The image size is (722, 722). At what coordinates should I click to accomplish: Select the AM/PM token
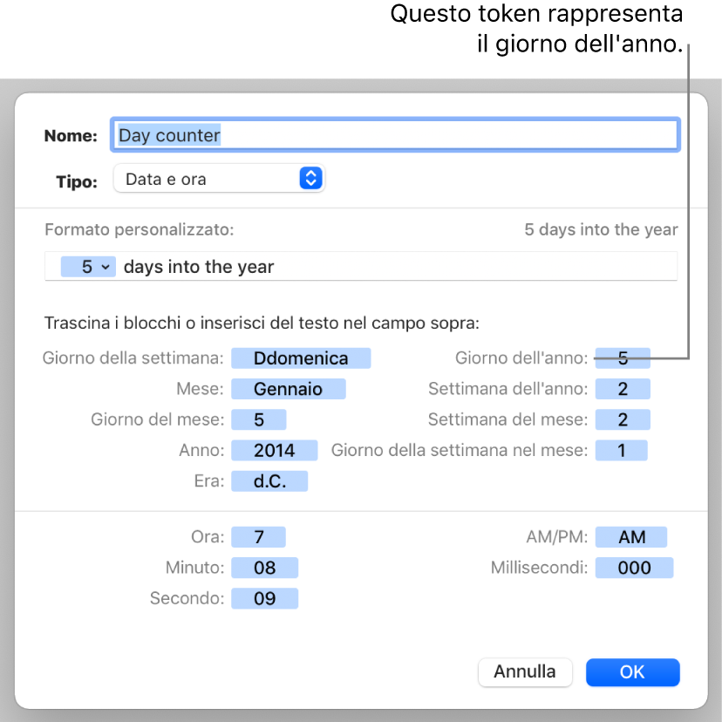click(x=631, y=537)
